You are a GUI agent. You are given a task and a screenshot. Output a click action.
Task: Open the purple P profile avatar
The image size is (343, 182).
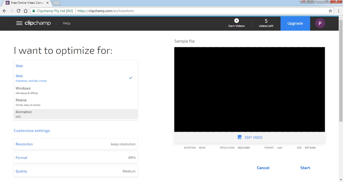(320, 23)
